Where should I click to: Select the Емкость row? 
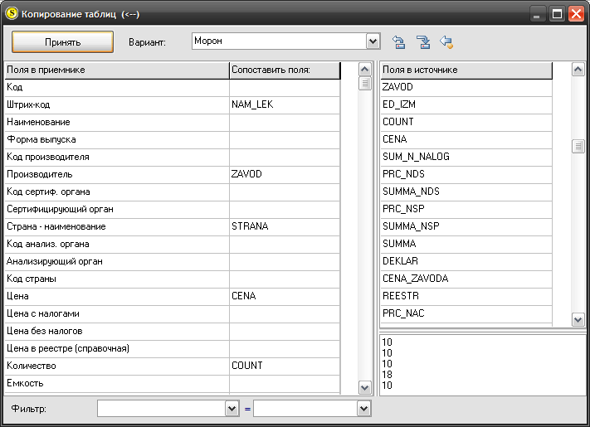tap(117, 384)
